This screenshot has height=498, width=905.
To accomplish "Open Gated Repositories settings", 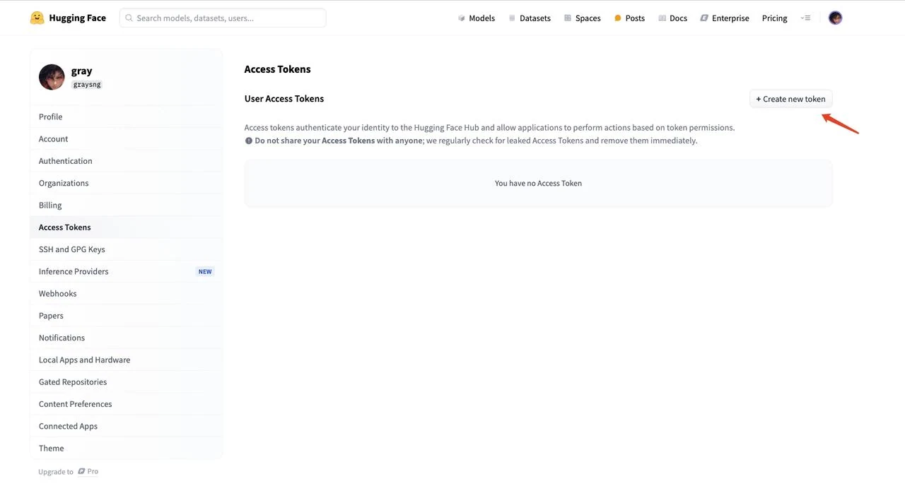I will click(126, 382).
